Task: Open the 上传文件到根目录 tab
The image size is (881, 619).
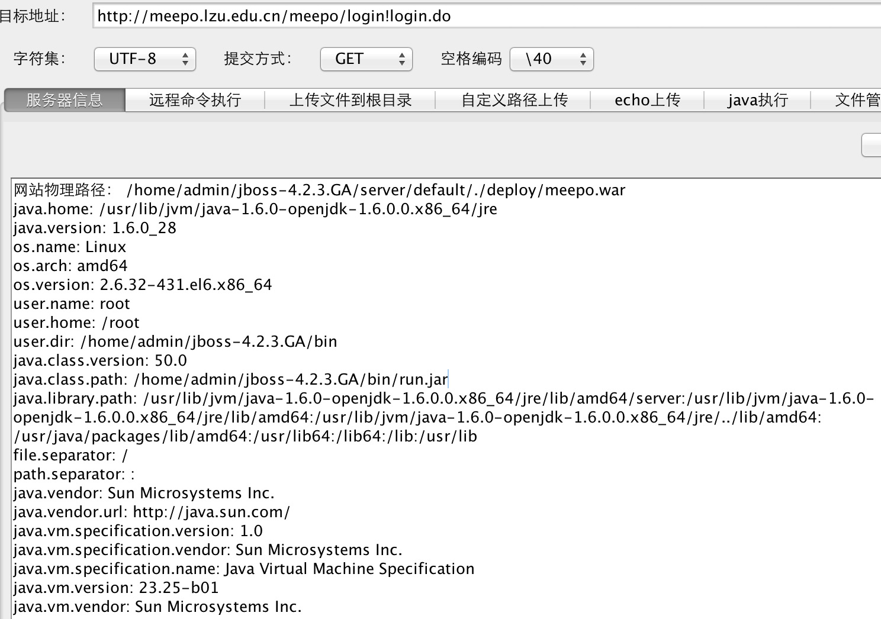Action: [350, 100]
